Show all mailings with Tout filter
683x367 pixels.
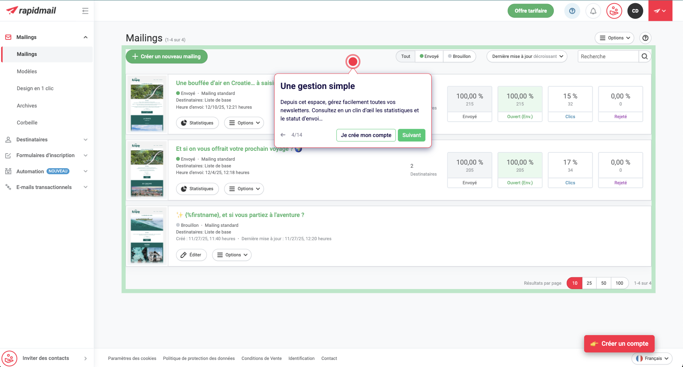point(405,56)
